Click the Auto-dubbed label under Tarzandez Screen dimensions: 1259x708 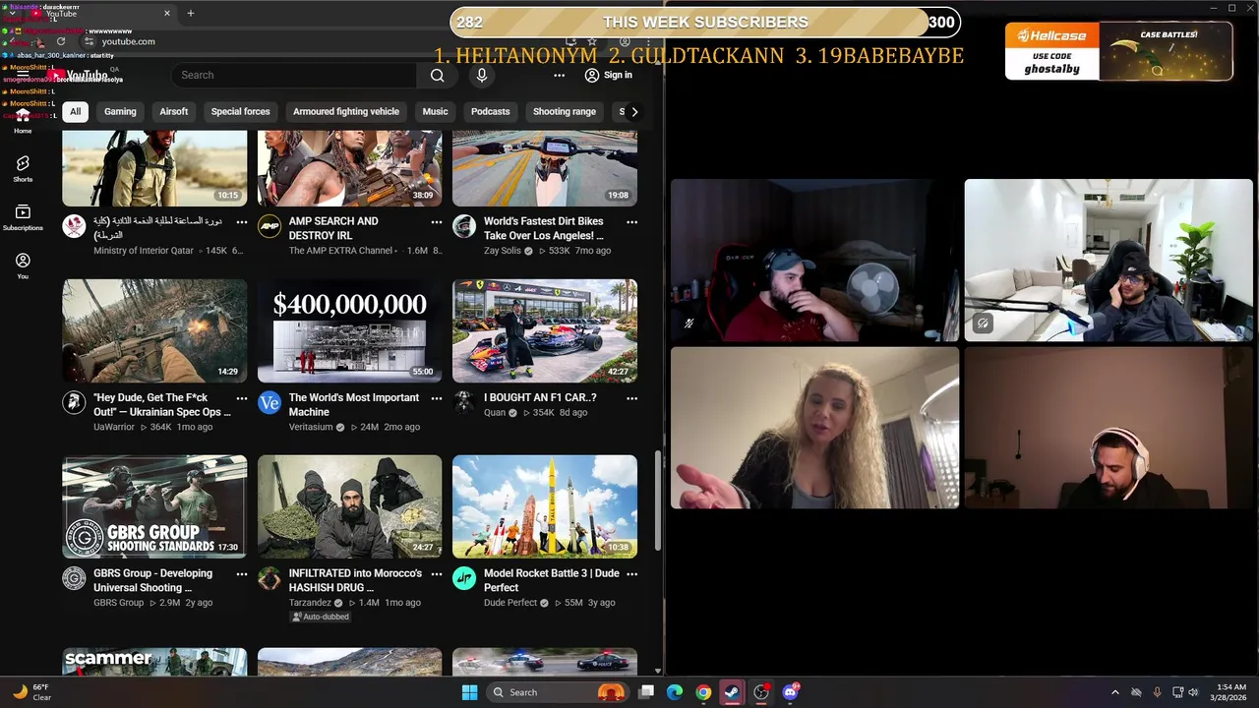click(321, 617)
